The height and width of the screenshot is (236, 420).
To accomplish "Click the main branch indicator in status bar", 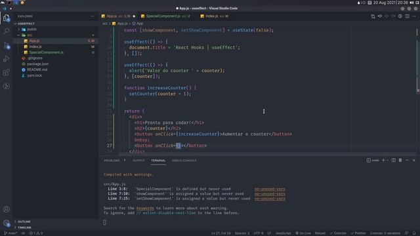I will click(x=10, y=233).
